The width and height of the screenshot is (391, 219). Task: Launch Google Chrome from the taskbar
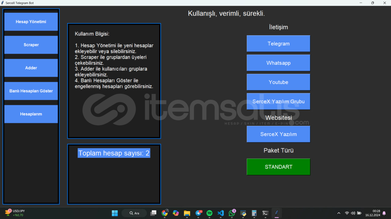[165, 213]
